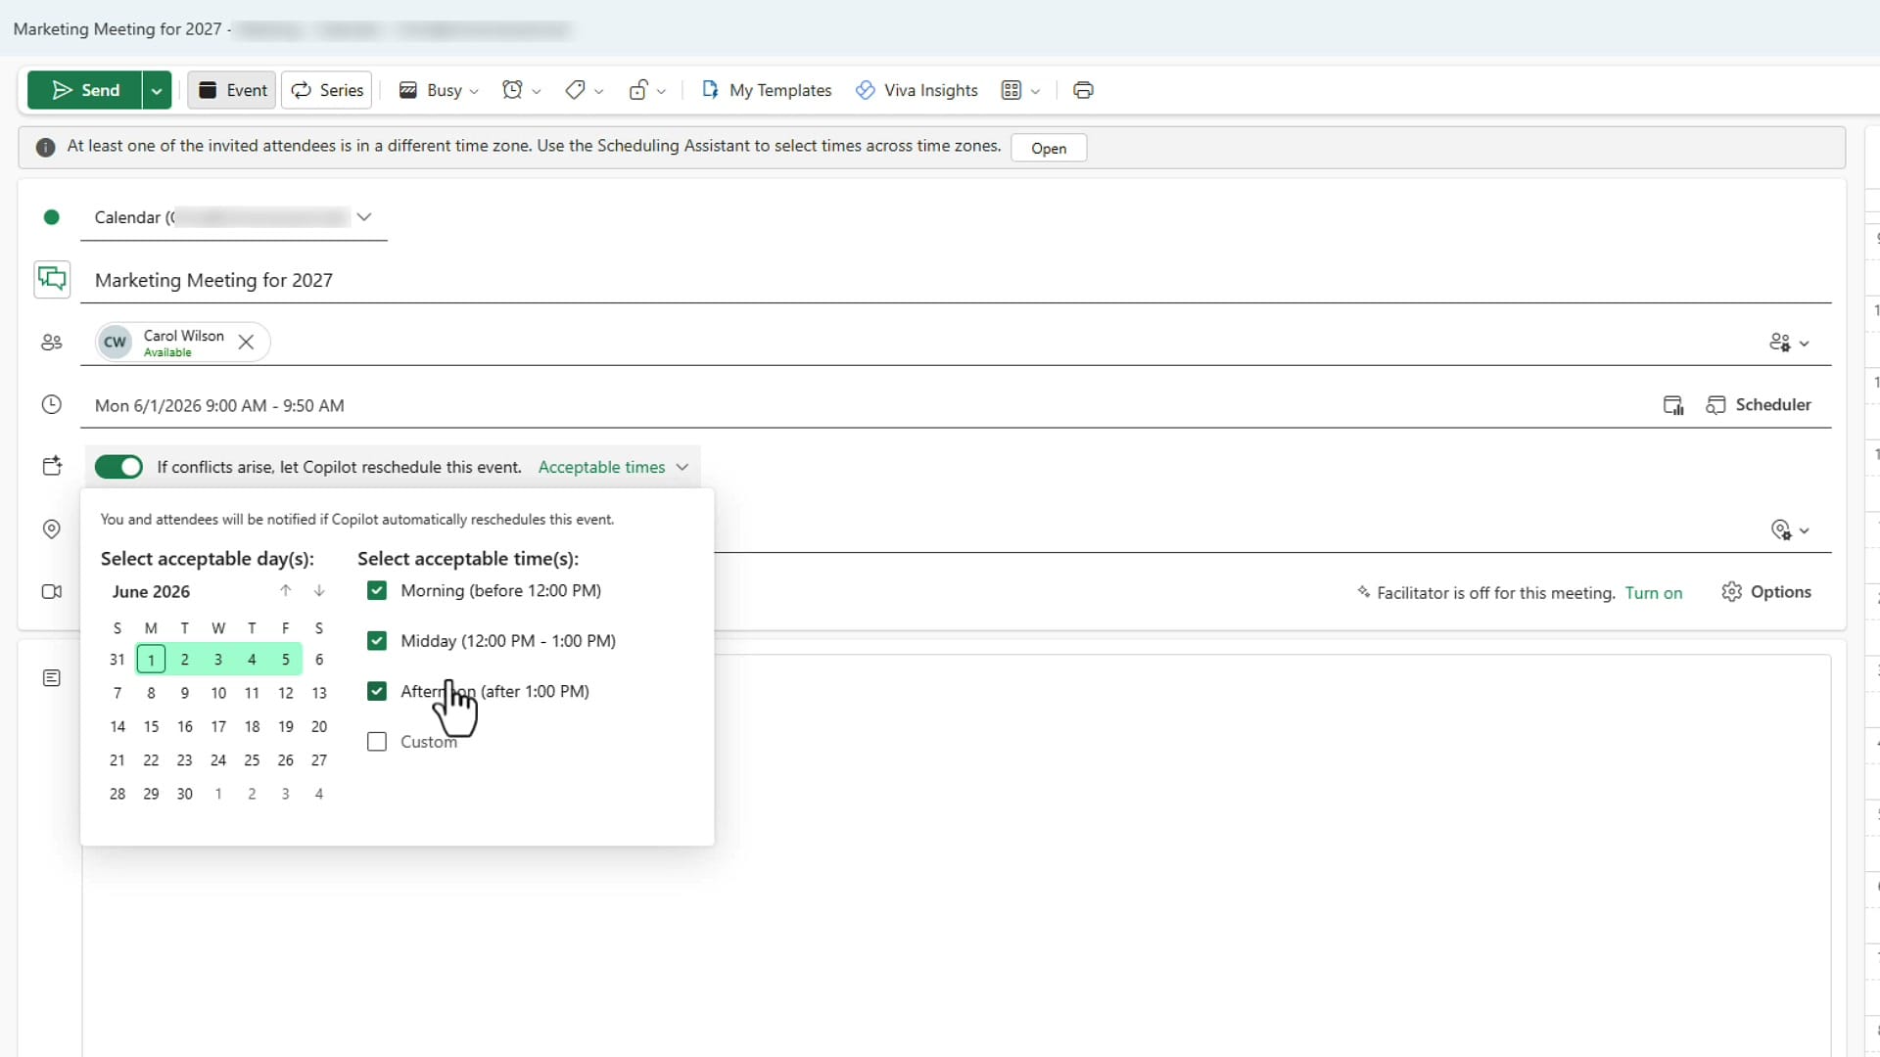Viewport: 1880px width, 1057px height.
Task: Open the calendar availability view icon
Action: (1673, 405)
